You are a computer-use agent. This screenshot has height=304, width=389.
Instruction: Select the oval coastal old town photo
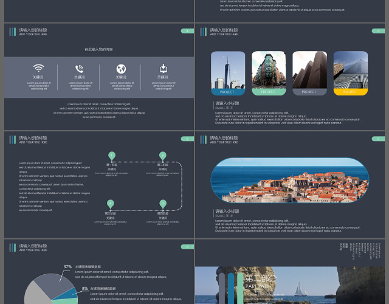click(x=290, y=180)
